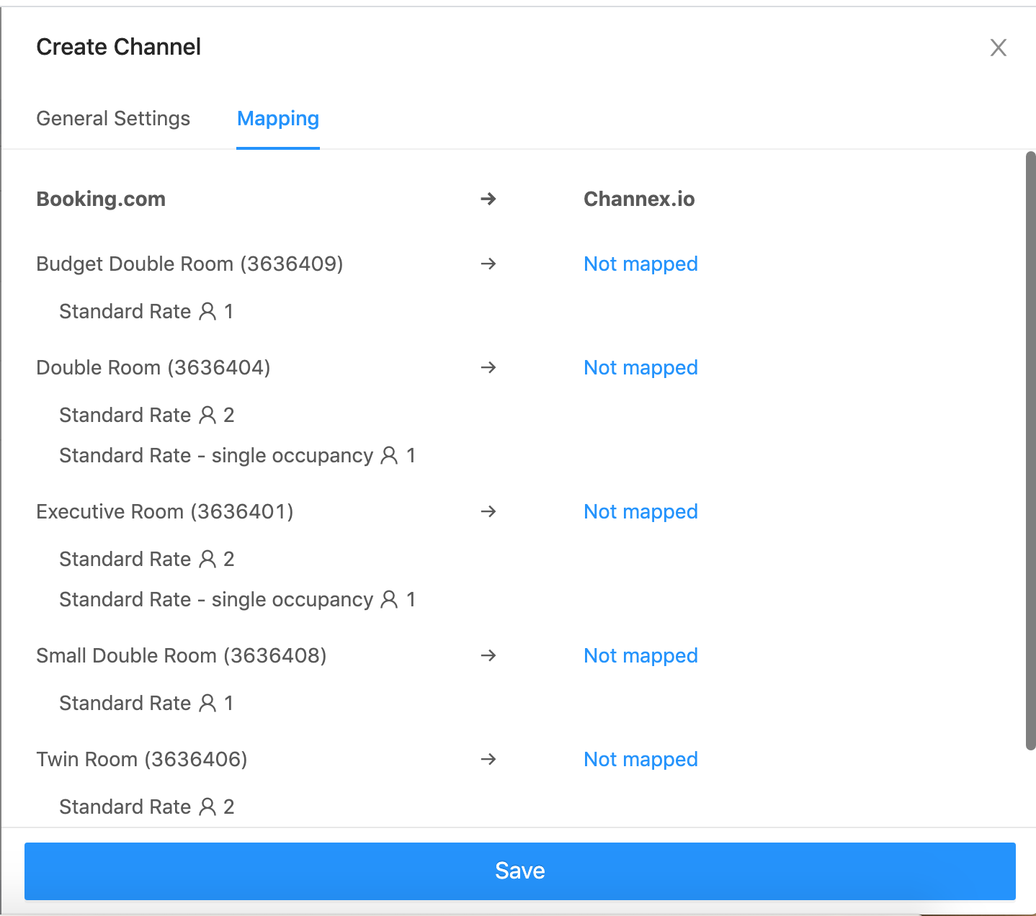Click person icon of Double Room single occupancy rate

(389, 455)
